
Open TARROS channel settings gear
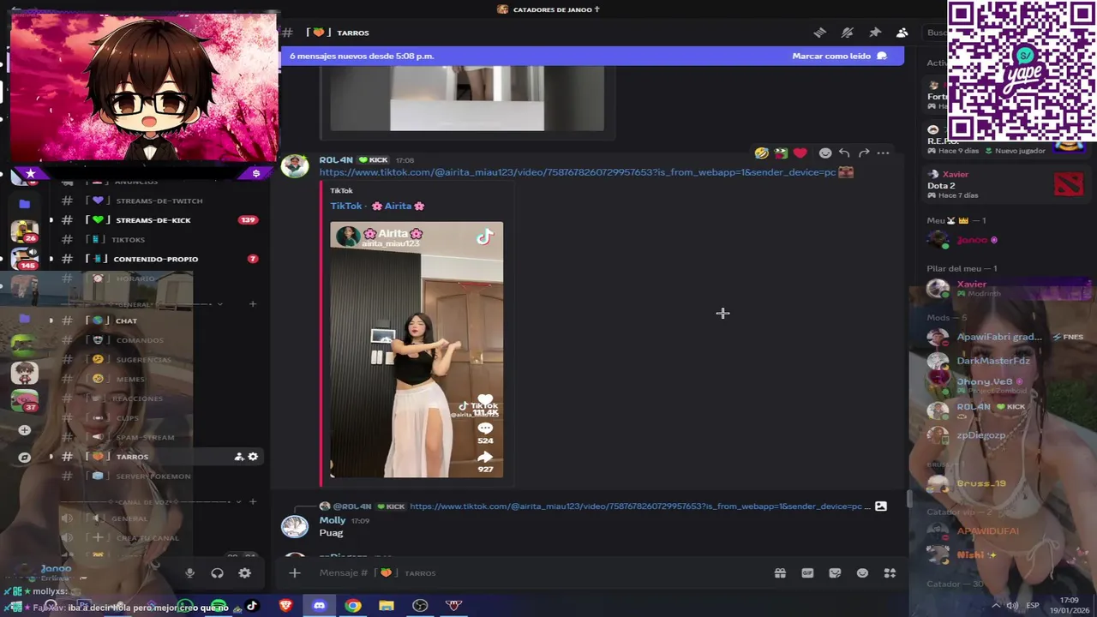pyautogui.click(x=253, y=457)
